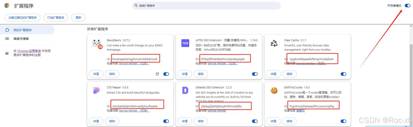The width and height of the screenshot is (413, 127).
Task: Click the EditThisCookie 1.6.3 title text
Action: (297, 87)
